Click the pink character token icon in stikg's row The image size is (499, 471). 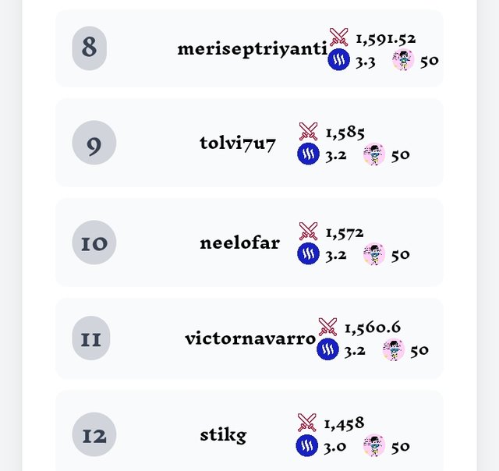click(x=374, y=445)
